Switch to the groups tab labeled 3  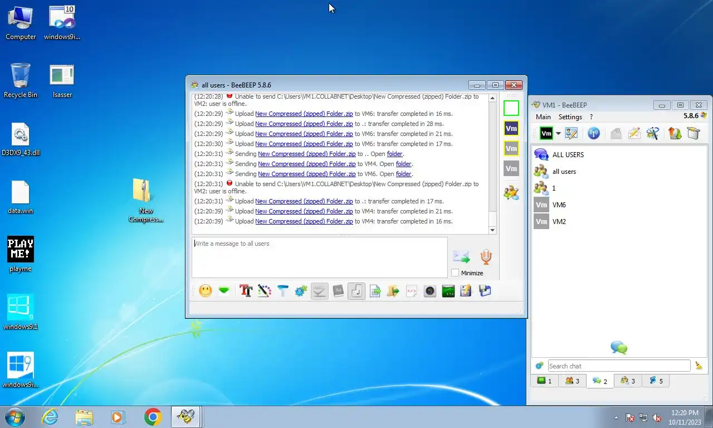tap(628, 381)
